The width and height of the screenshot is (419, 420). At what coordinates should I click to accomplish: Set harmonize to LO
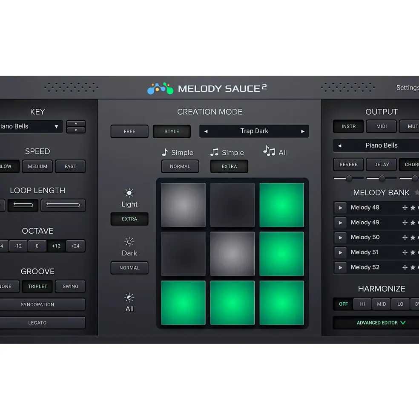400,304
